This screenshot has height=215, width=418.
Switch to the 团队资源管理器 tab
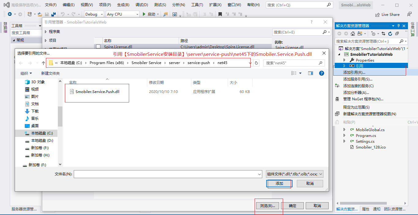click(395, 209)
